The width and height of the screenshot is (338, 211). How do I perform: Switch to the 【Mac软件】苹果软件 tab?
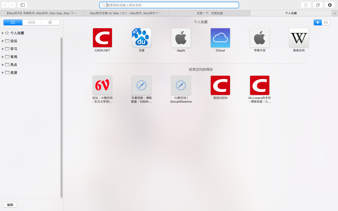pyautogui.click(x=42, y=13)
